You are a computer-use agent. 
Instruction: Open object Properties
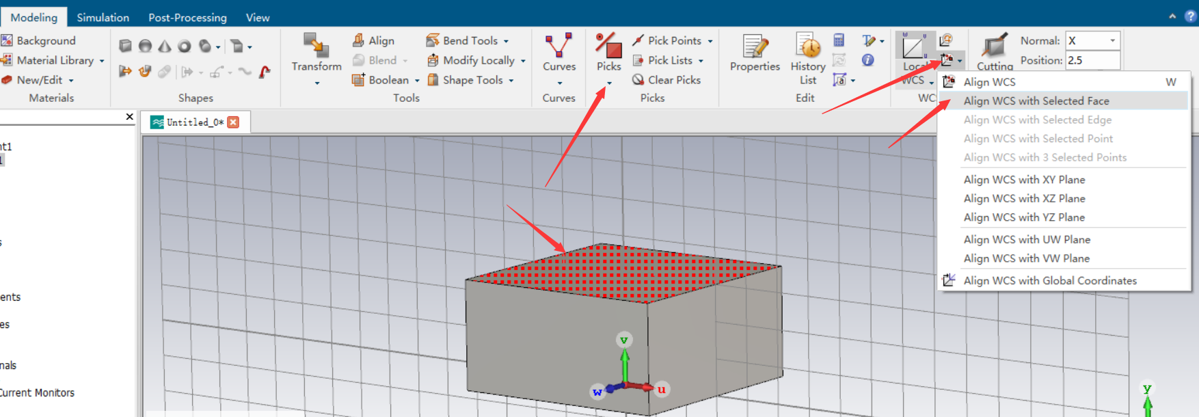(x=755, y=53)
